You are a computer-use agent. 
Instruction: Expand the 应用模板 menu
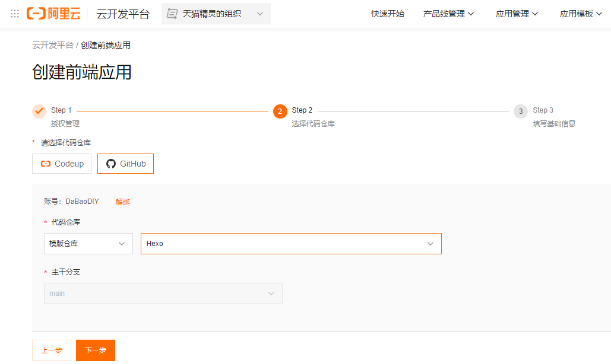tap(581, 14)
